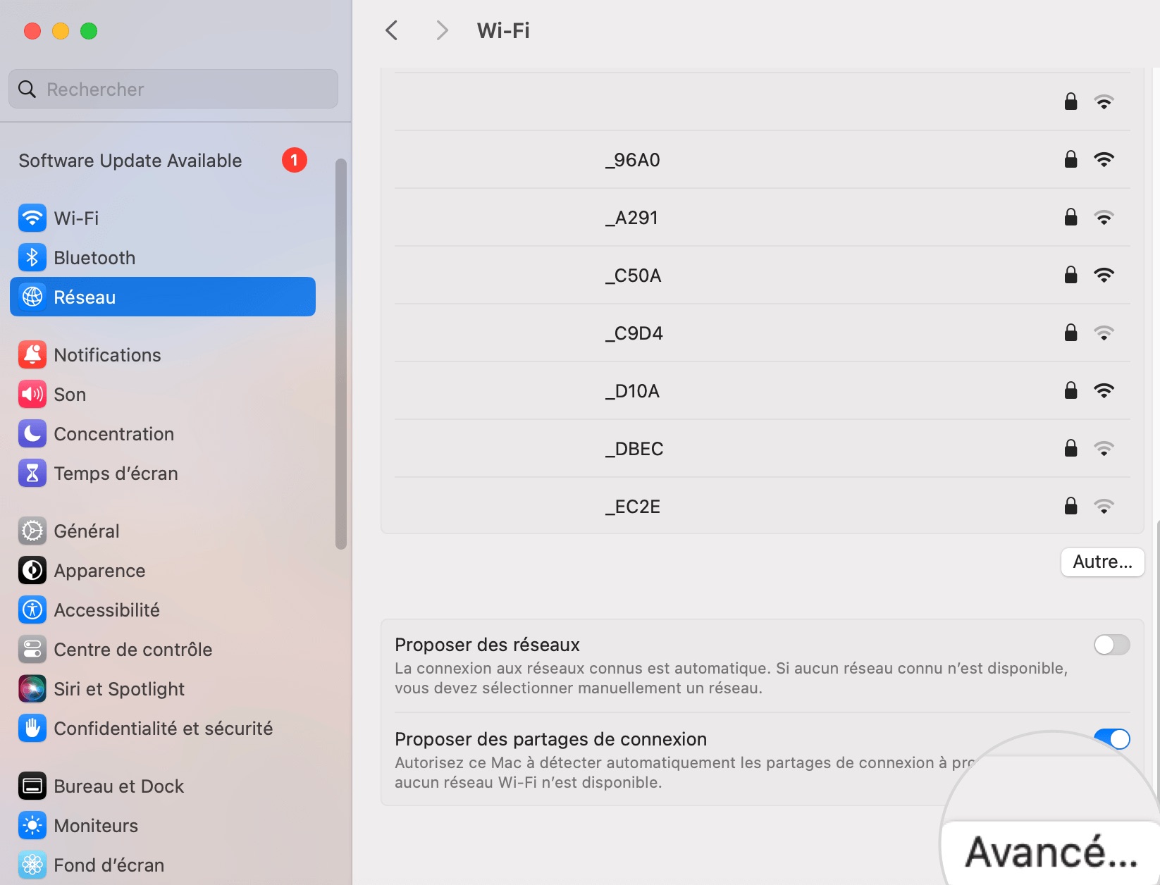Select Bureau et Dock label

pos(118,786)
